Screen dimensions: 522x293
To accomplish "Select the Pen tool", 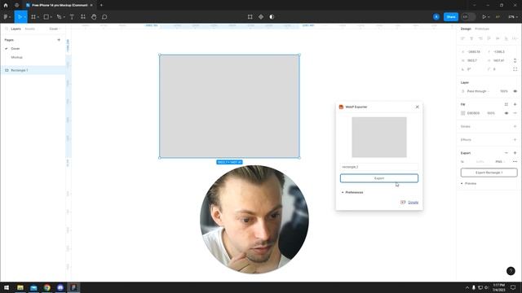I will (59, 16).
